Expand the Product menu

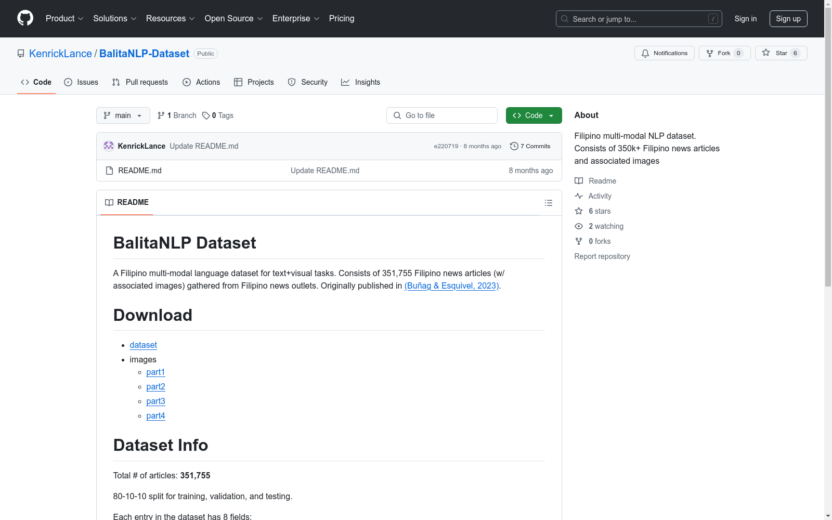coord(64,19)
